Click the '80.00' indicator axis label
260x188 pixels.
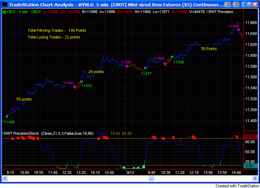(x=250, y=142)
